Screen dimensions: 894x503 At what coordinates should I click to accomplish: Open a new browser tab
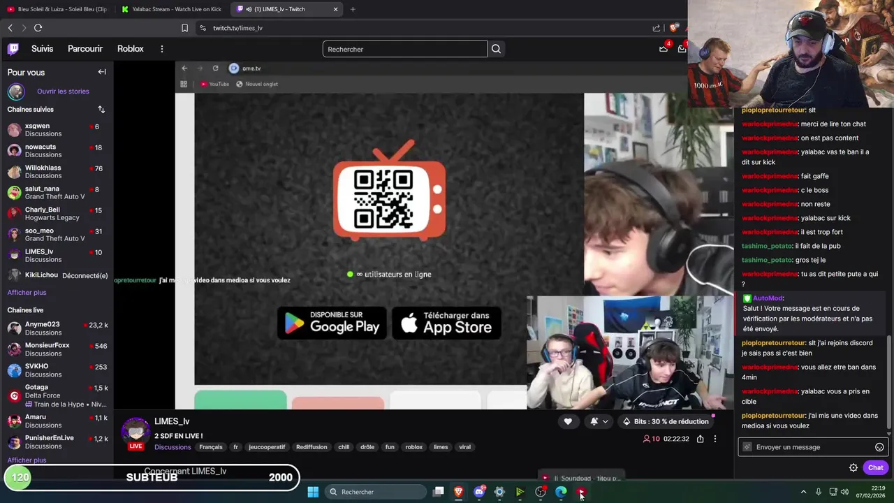353,9
